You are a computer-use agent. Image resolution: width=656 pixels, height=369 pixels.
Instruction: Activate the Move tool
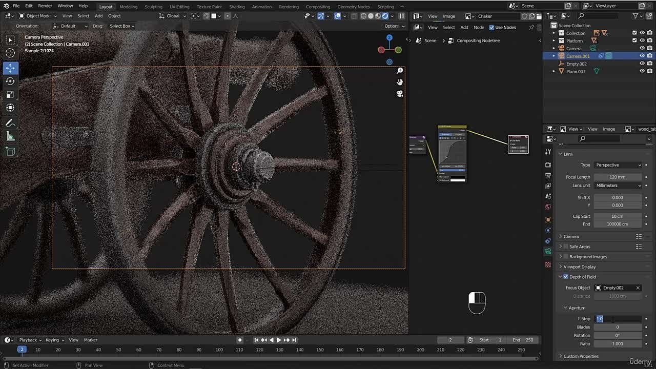point(10,68)
